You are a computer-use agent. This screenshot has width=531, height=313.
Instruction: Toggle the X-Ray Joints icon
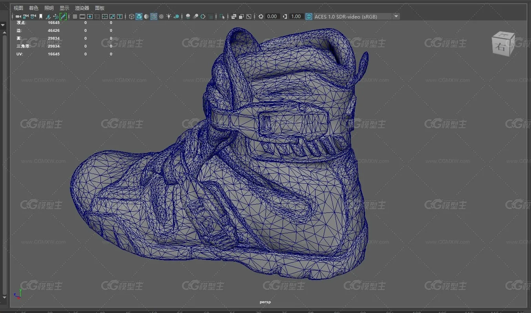point(249,16)
